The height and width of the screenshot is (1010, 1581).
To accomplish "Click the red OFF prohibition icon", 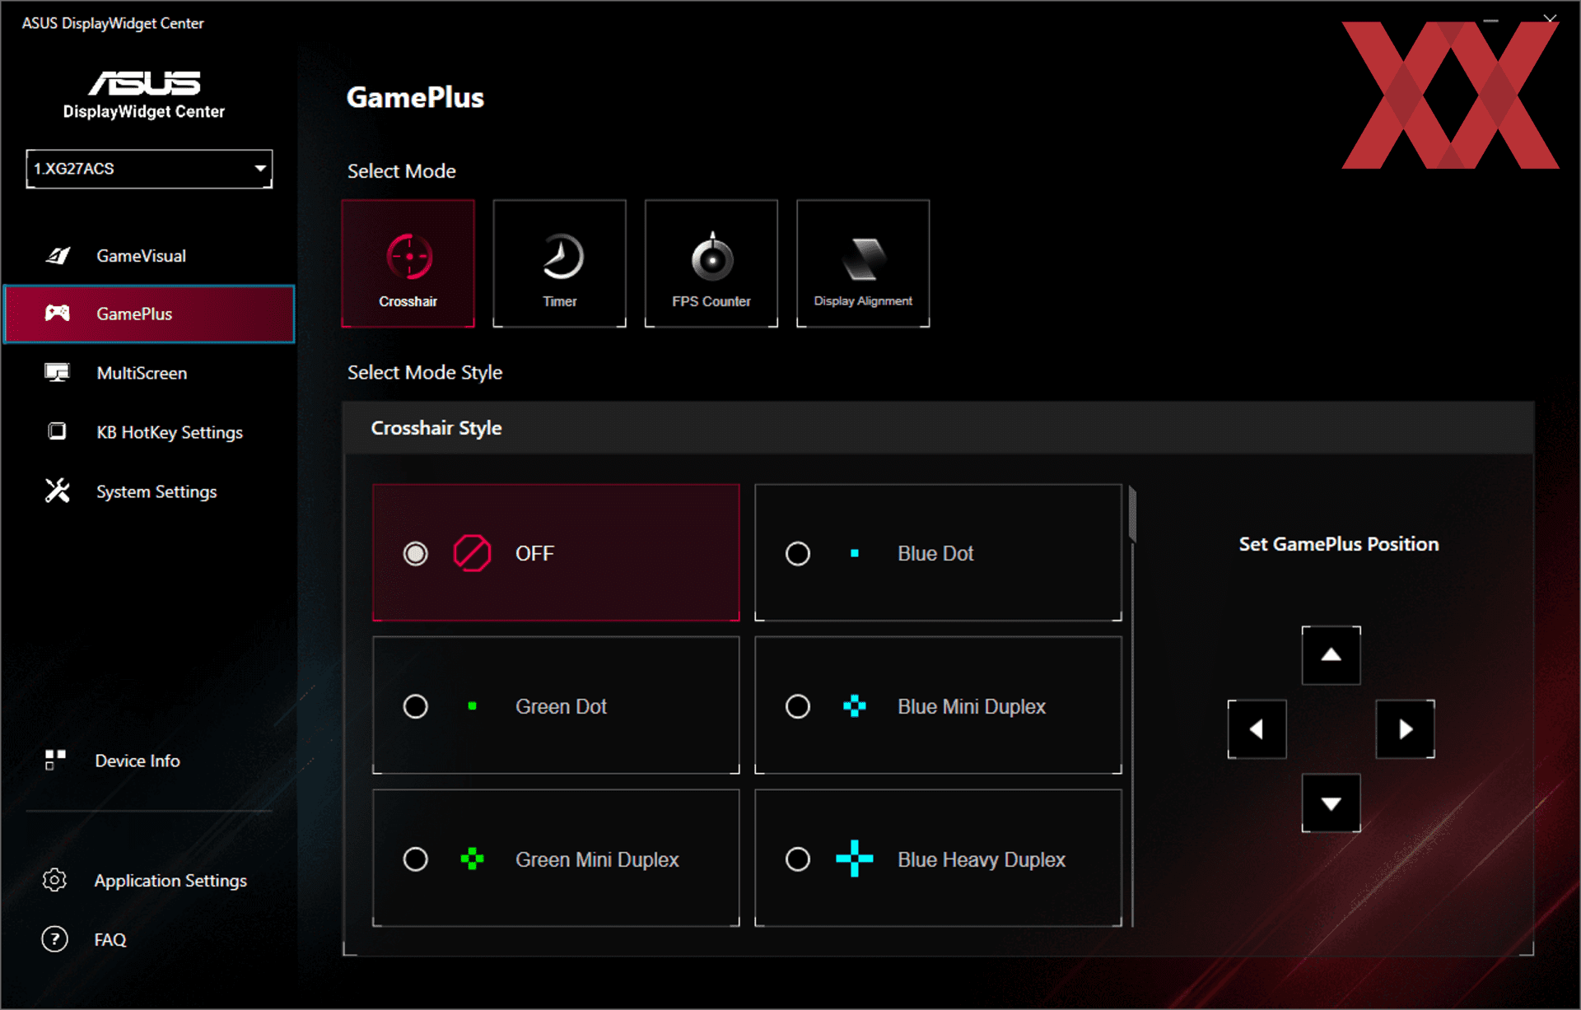I will 472,553.
